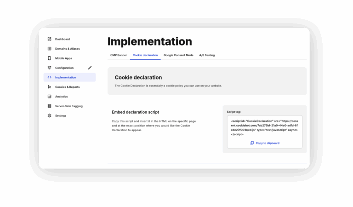
Task: Click the Configuration sliders icon
Action: 49,68
